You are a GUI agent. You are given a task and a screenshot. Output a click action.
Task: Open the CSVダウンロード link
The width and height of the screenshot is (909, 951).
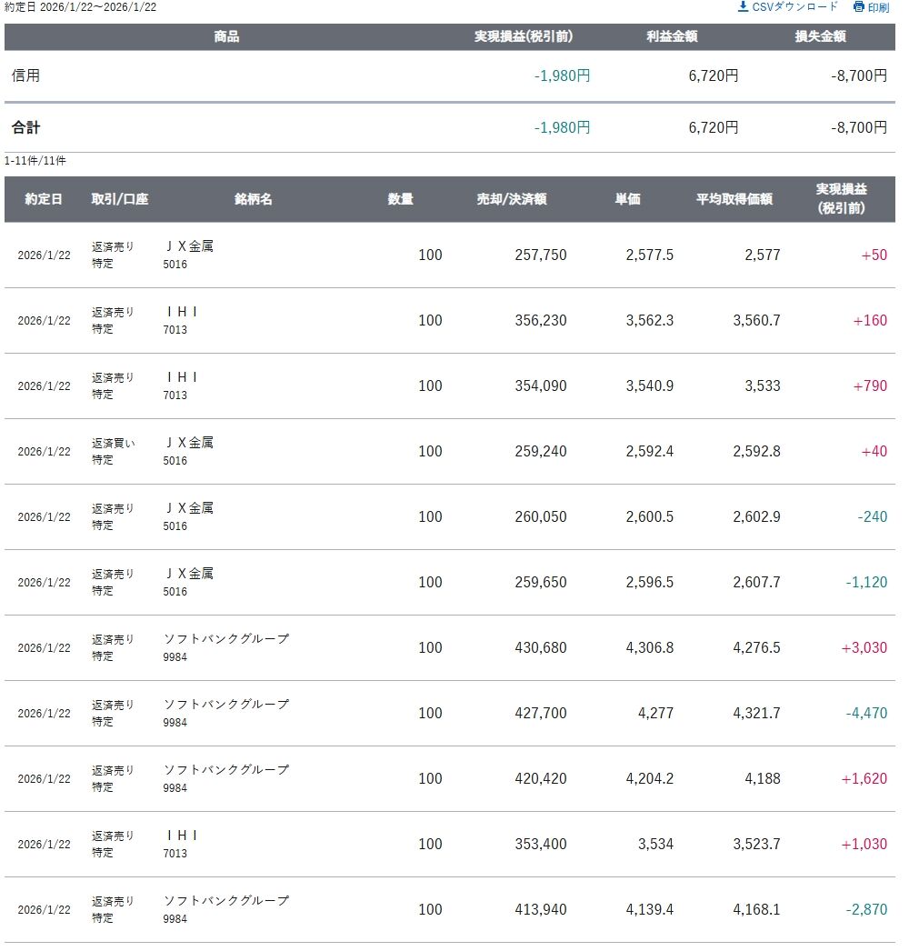click(794, 6)
